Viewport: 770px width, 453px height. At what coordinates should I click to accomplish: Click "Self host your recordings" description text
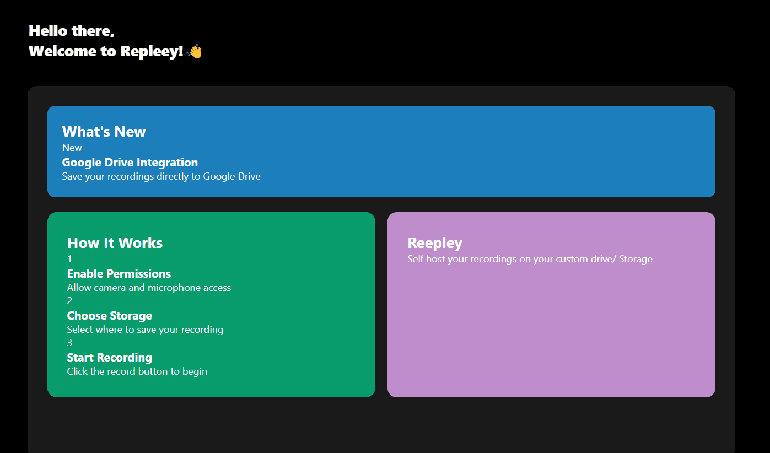(530, 259)
